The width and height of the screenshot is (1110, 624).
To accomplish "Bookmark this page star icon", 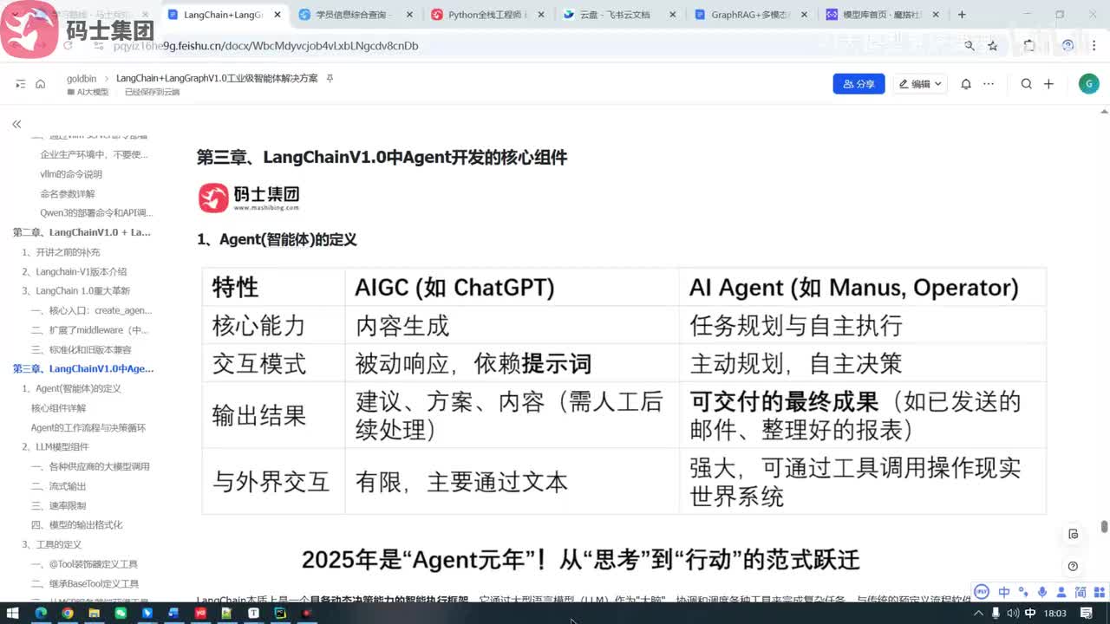I will 993,46.
